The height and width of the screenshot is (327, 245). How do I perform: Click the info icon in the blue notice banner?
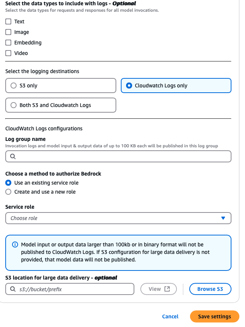coord(15,244)
